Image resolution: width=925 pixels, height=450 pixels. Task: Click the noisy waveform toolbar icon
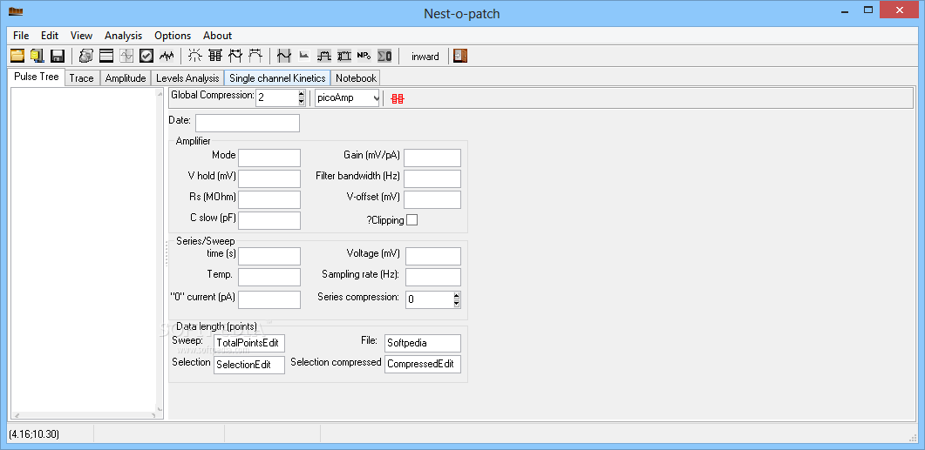coord(167,56)
